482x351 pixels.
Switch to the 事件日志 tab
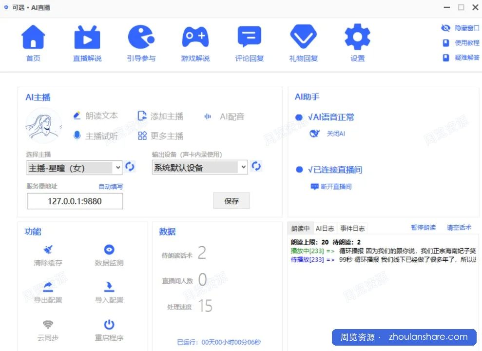click(x=352, y=228)
